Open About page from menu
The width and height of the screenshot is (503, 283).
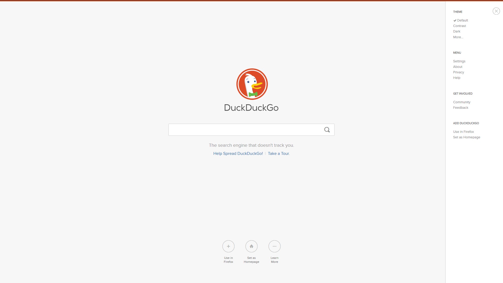click(x=457, y=66)
